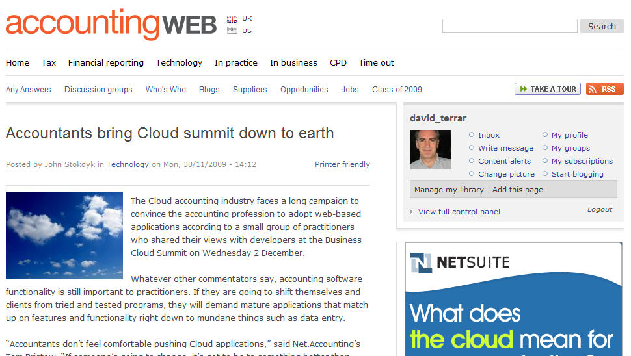Click the RSS feed button
Image resolution: width=631 pixels, height=356 pixels.
click(x=605, y=89)
